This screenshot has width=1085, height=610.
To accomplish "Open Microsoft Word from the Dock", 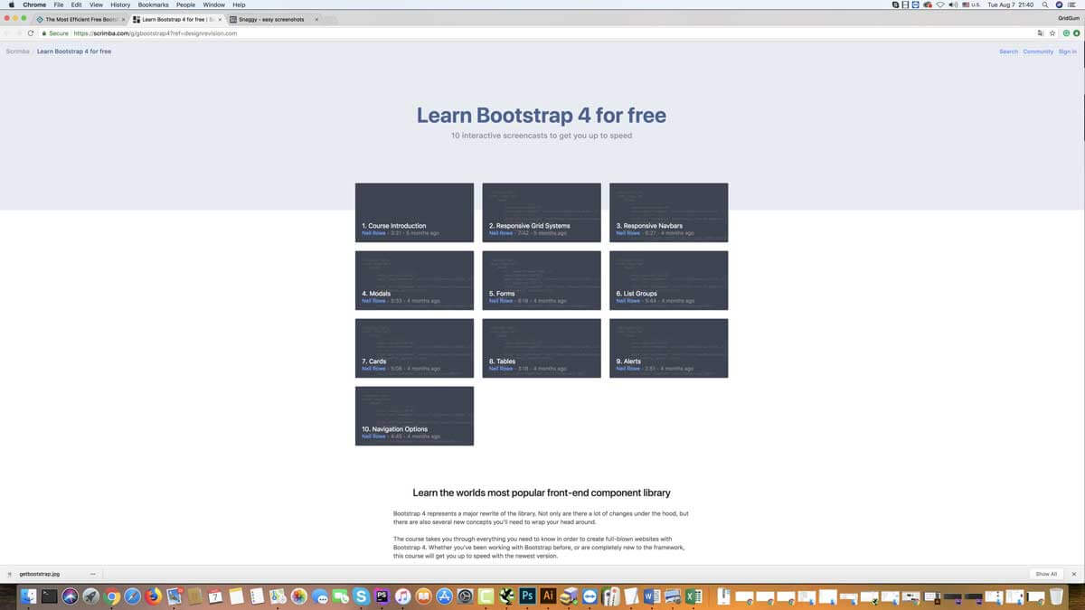I will point(652,596).
